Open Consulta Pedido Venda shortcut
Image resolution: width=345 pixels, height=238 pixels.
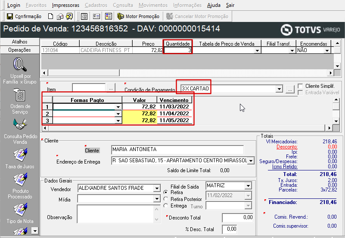(x=20, y=131)
